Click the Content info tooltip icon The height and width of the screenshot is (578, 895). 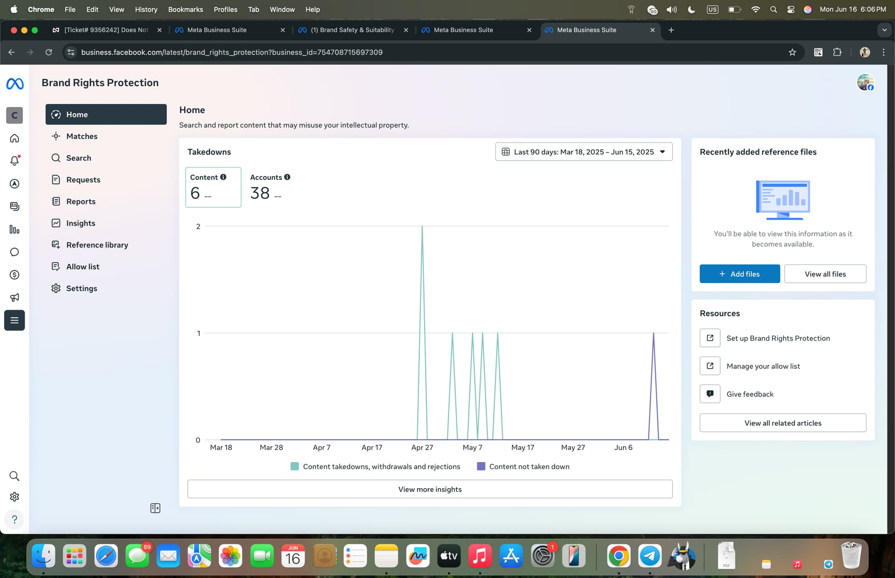[x=223, y=177]
